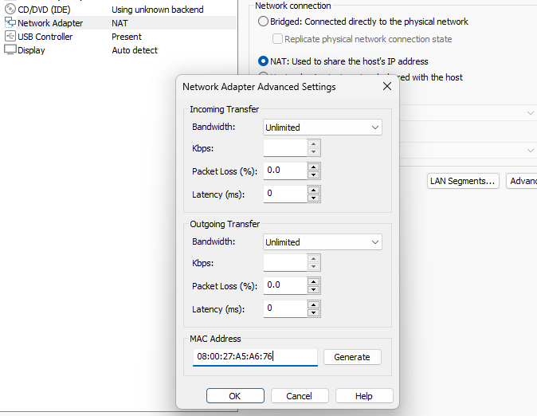Open Help for advanced network settings
The width and height of the screenshot is (537, 416).
point(364,396)
